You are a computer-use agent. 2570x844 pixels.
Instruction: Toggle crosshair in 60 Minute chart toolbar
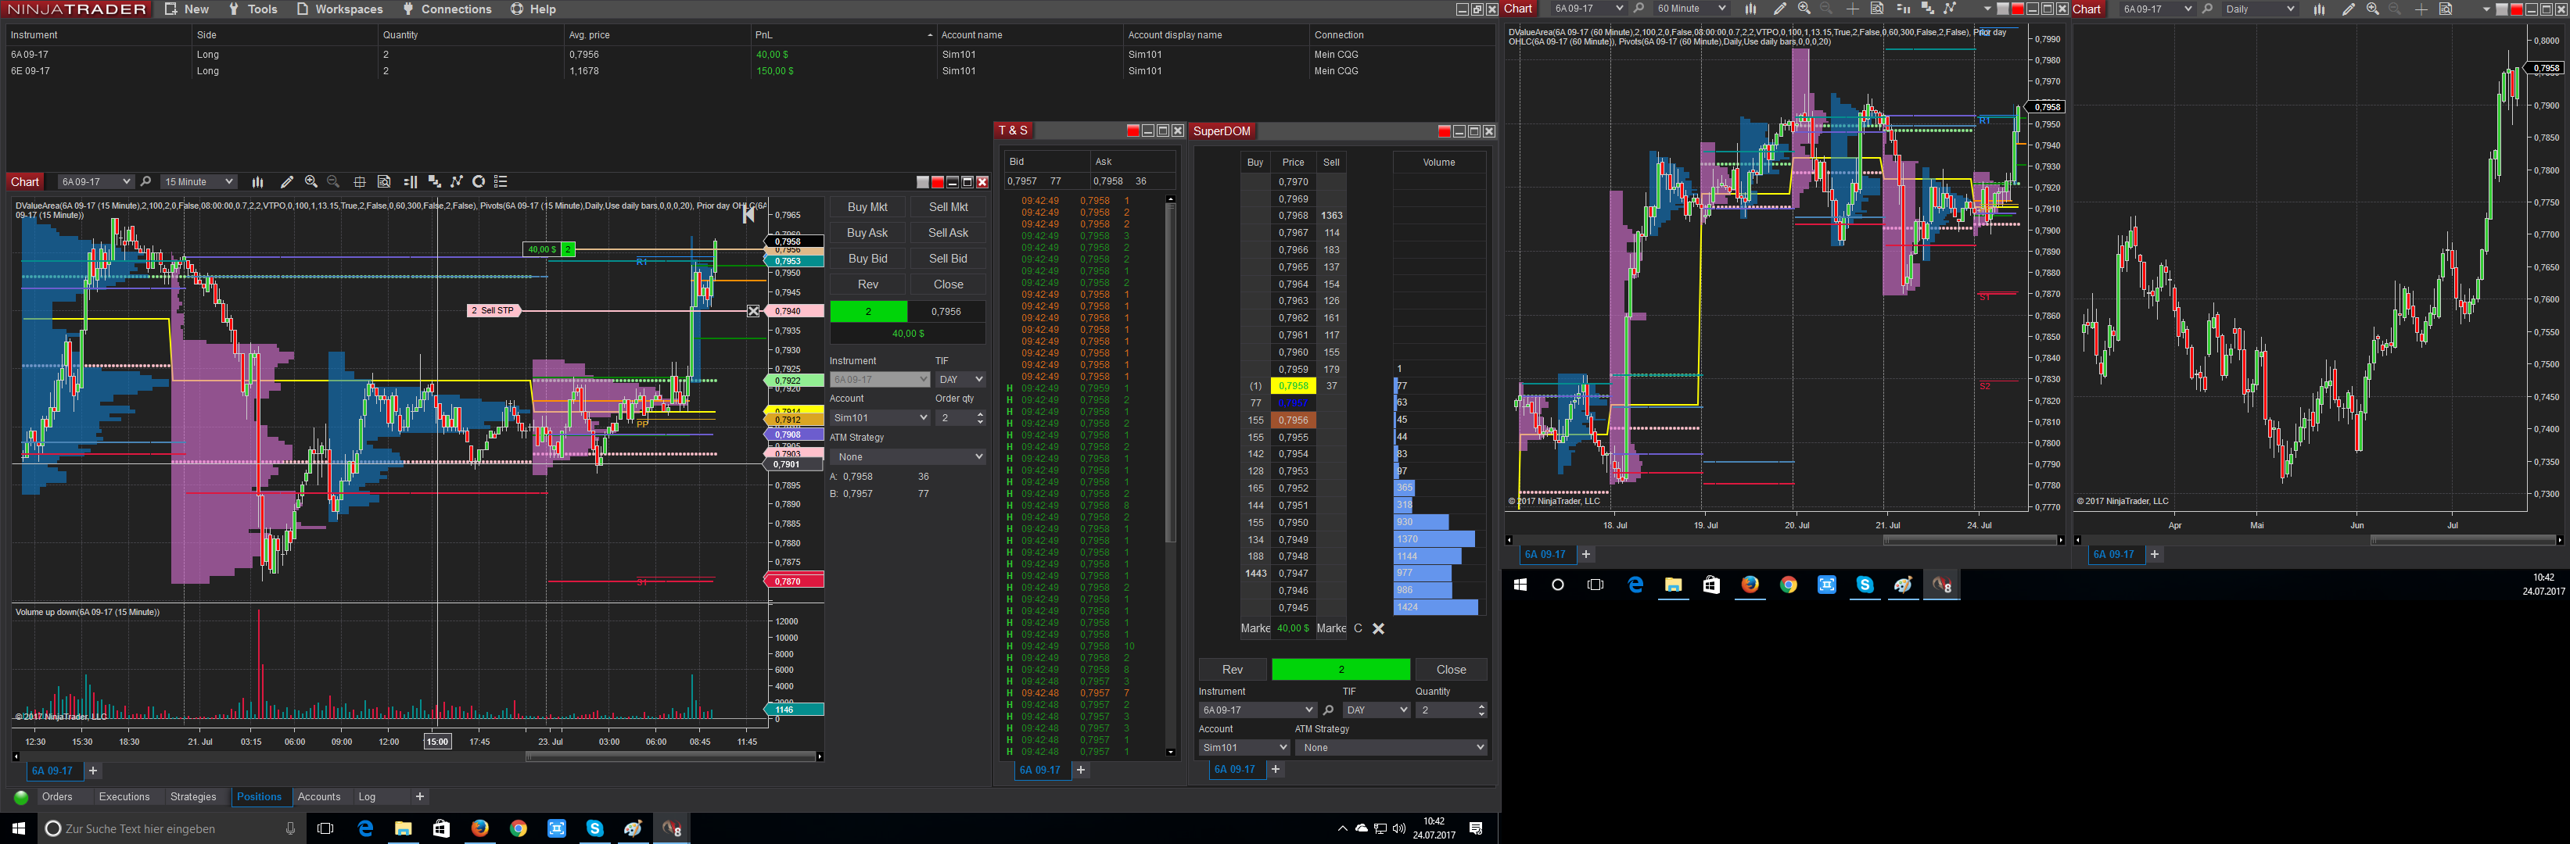pyautogui.click(x=1853, y=9)
